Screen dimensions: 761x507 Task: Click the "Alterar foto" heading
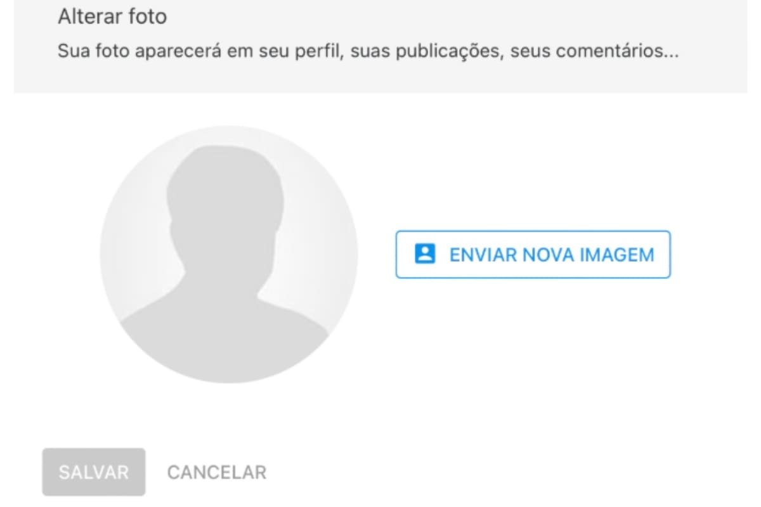click(112, 16)
